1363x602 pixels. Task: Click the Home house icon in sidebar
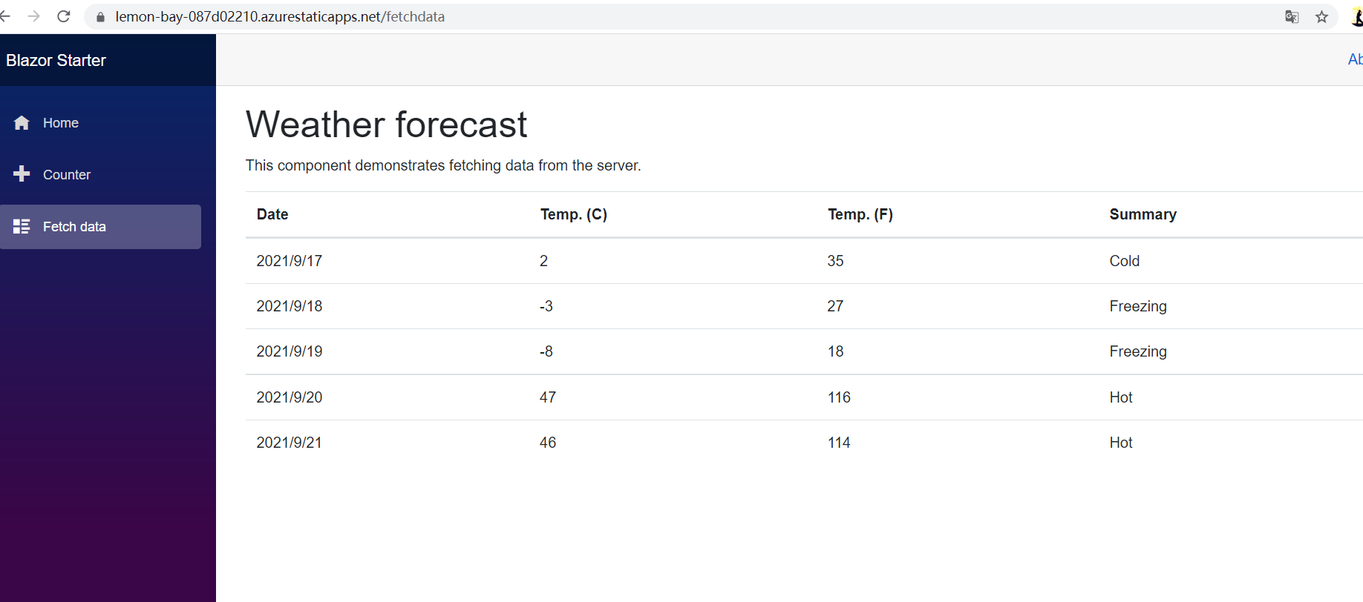22,122
